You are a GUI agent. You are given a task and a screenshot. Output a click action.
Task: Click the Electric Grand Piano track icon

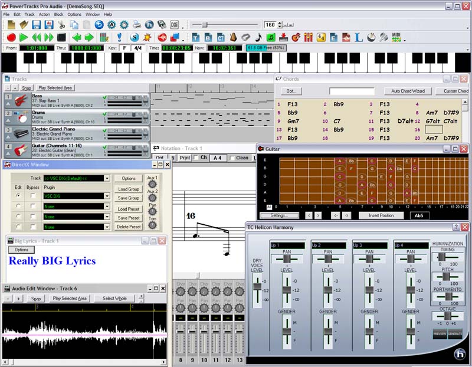click(21, 134)
